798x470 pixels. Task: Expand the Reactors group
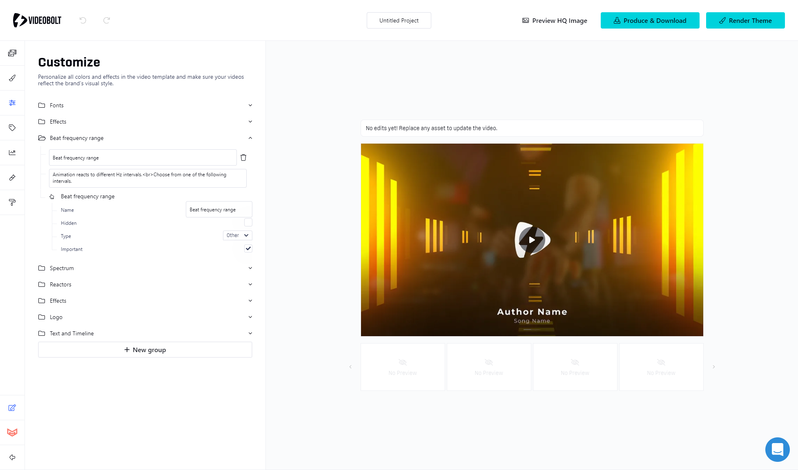coord(250,284)
